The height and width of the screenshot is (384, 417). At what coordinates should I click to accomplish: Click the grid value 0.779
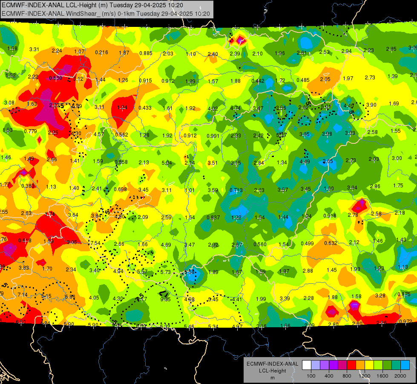point(30,131)
